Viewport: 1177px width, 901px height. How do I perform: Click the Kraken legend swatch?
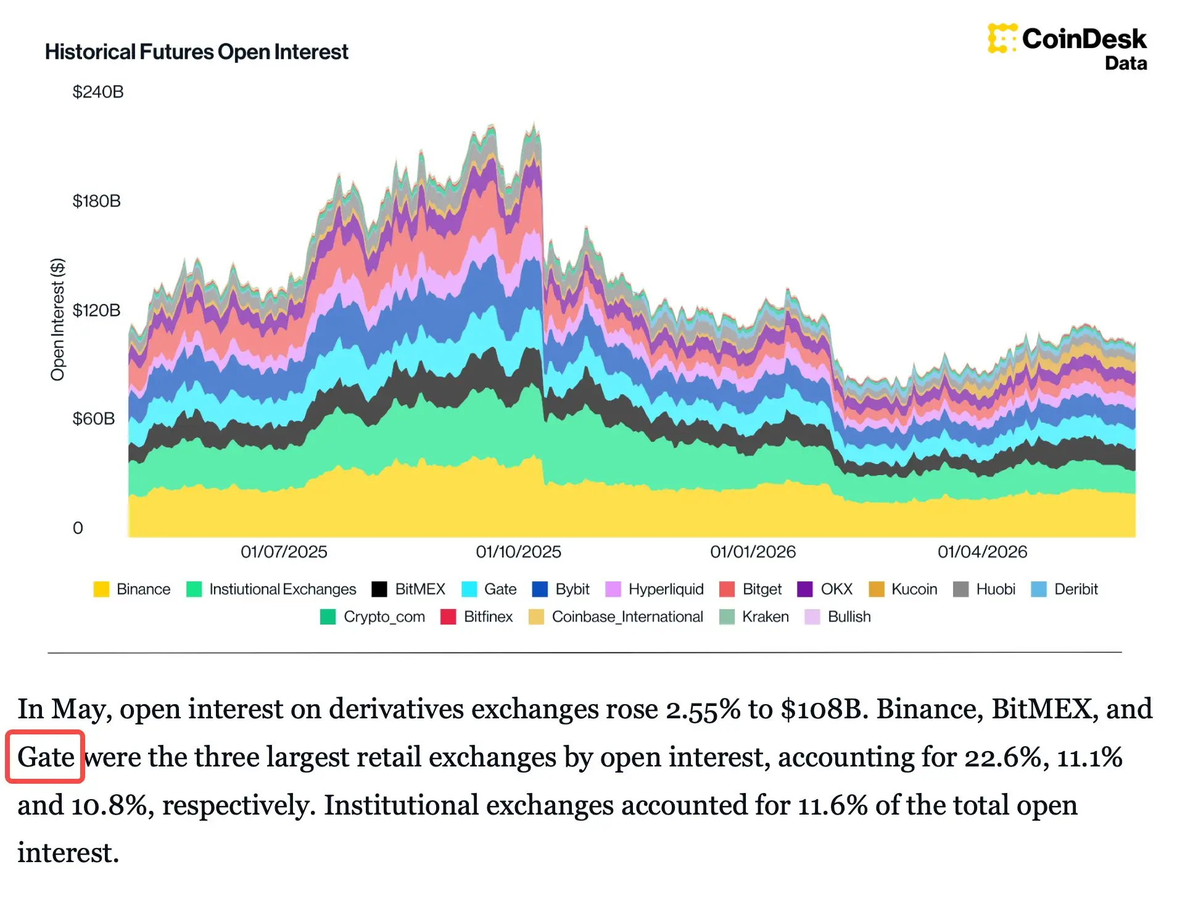click(x=727, y=617)
